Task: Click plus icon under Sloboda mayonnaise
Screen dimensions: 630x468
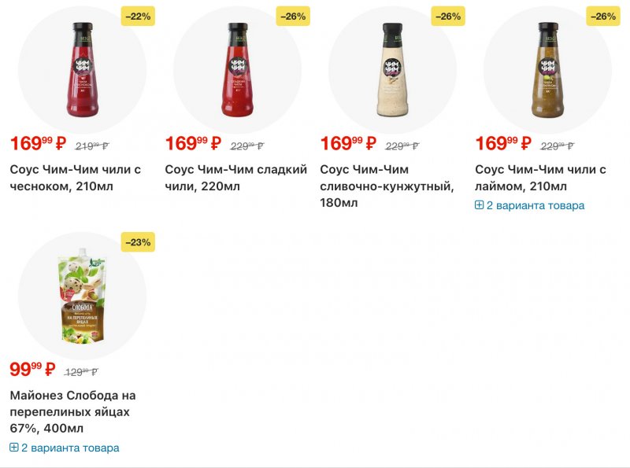Action: coord(14,448)
